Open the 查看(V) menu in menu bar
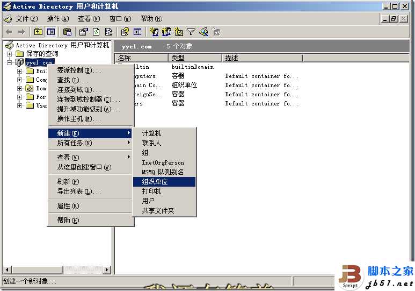This screenshot has height=291, width=415. pyautogui.click(x=89, y=19)
